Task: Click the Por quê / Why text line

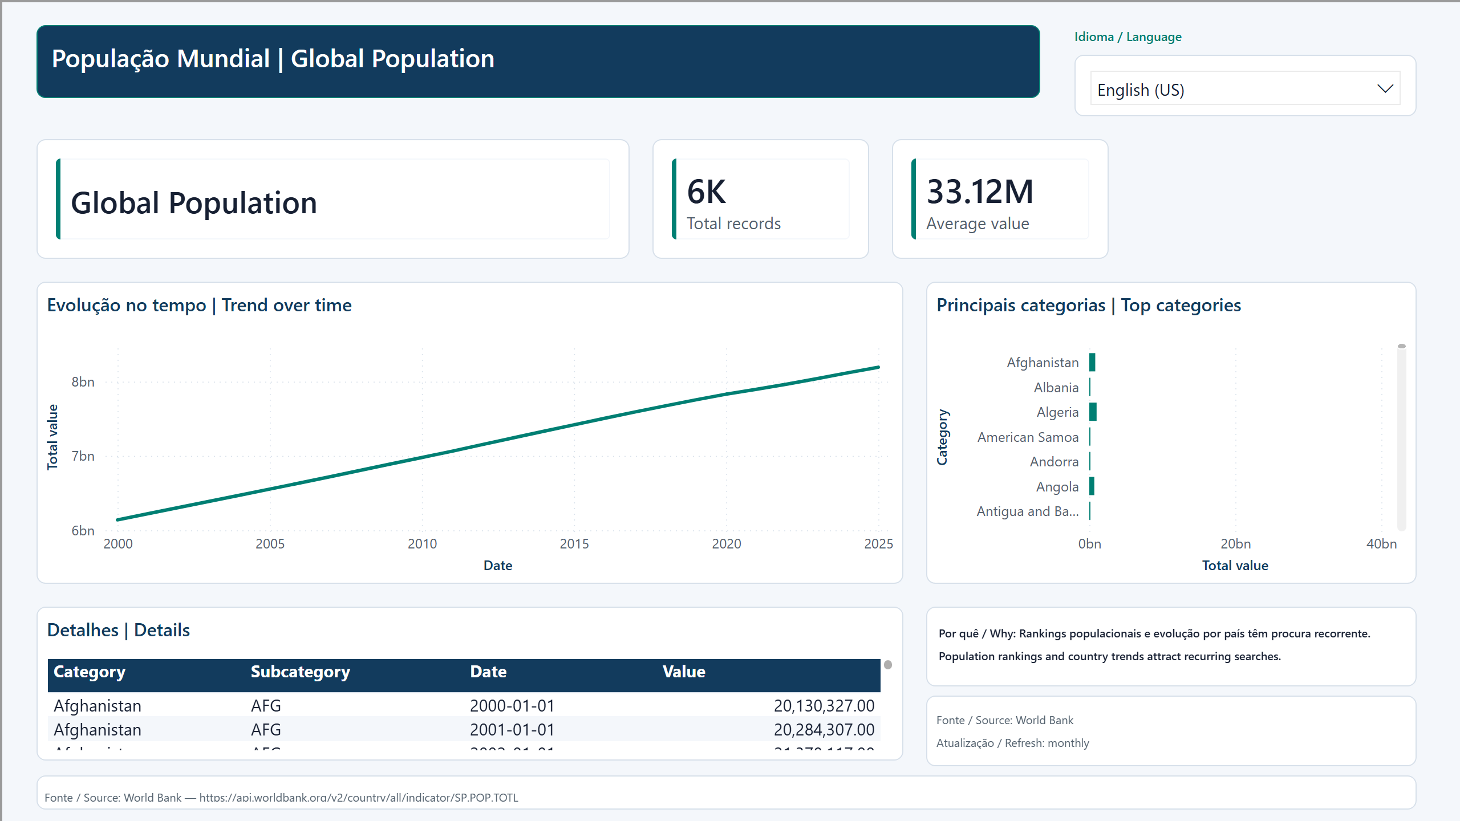Action: coord(1154,634)
